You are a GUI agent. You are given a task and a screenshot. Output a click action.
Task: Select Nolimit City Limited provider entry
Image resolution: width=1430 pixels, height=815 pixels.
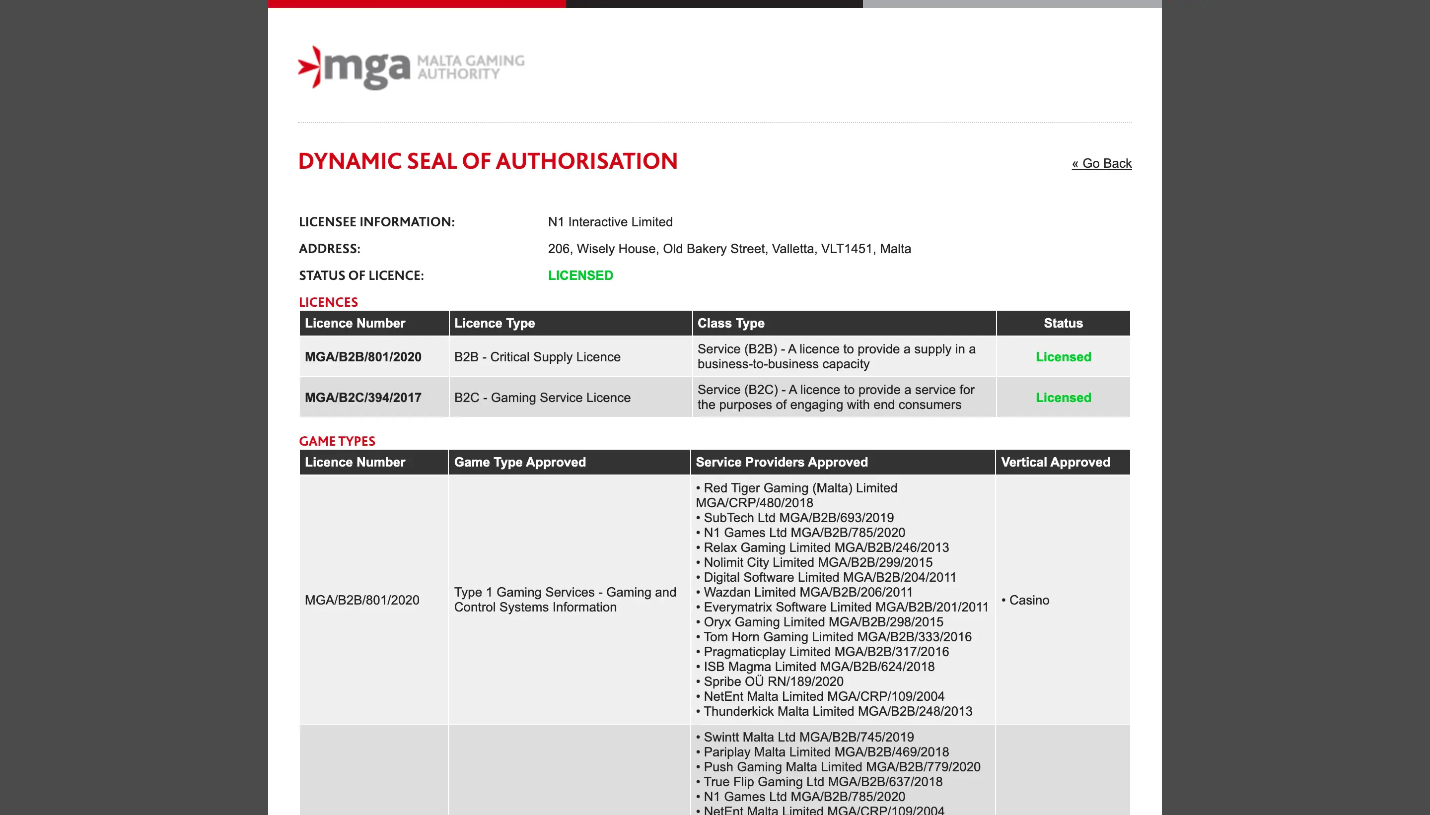(x=814, y=562)
